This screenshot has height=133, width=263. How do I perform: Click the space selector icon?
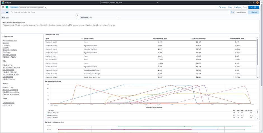point(7,7)
